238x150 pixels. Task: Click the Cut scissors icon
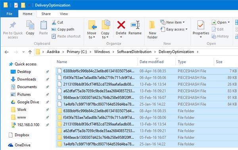54,22
